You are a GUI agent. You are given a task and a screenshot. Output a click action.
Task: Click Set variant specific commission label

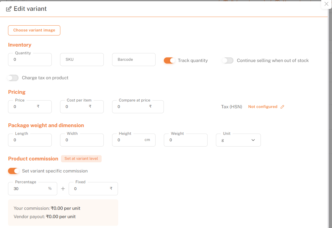55,171
